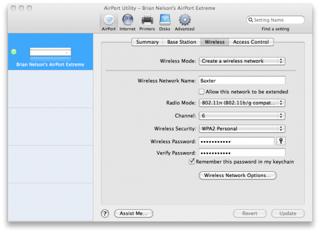Click the Wireless Password field
320x233 pixels.
pyautogui.click(x=236, y=141)
